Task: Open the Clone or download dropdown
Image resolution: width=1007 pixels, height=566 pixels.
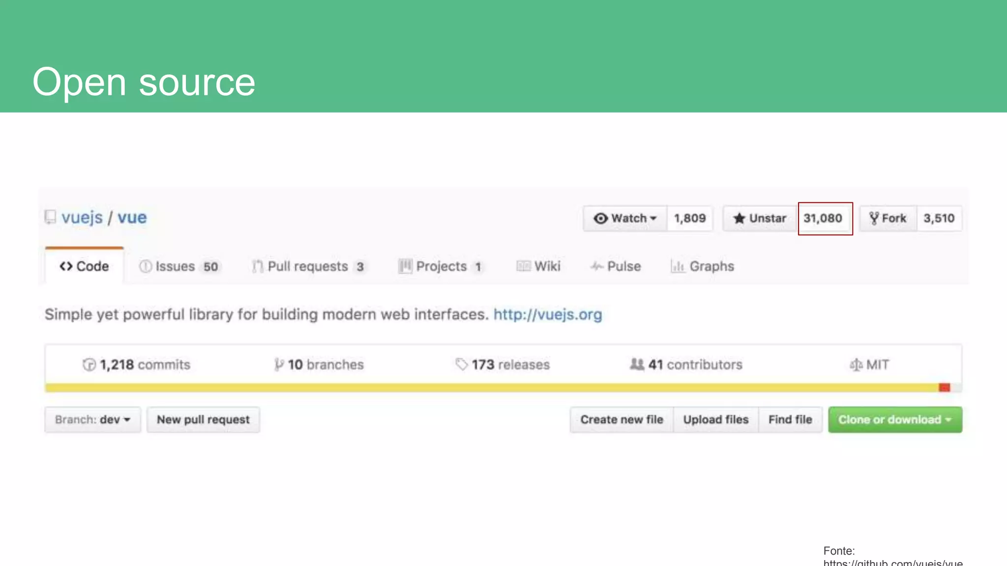Action: pos(895,420)
